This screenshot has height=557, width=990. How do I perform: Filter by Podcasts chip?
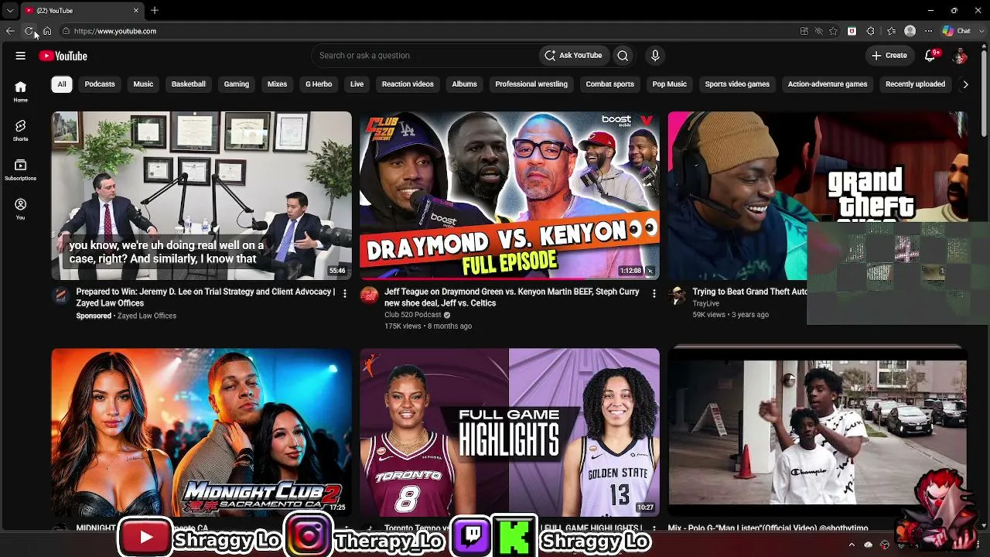pyautogui.click(x=100, y=84)
